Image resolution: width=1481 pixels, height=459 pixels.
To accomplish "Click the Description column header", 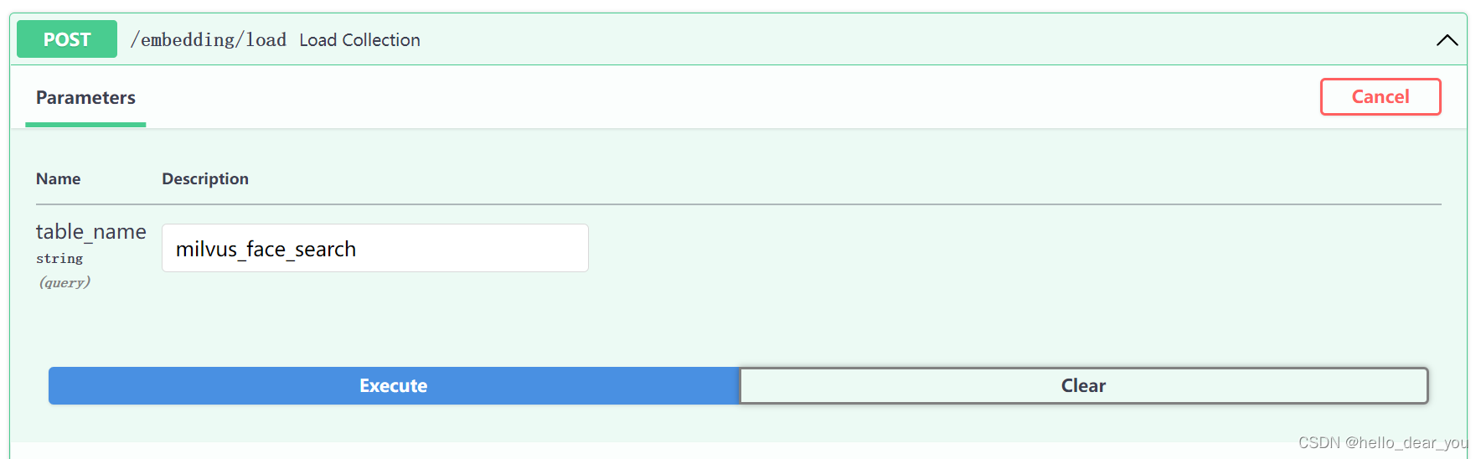I will click(205, 178).
